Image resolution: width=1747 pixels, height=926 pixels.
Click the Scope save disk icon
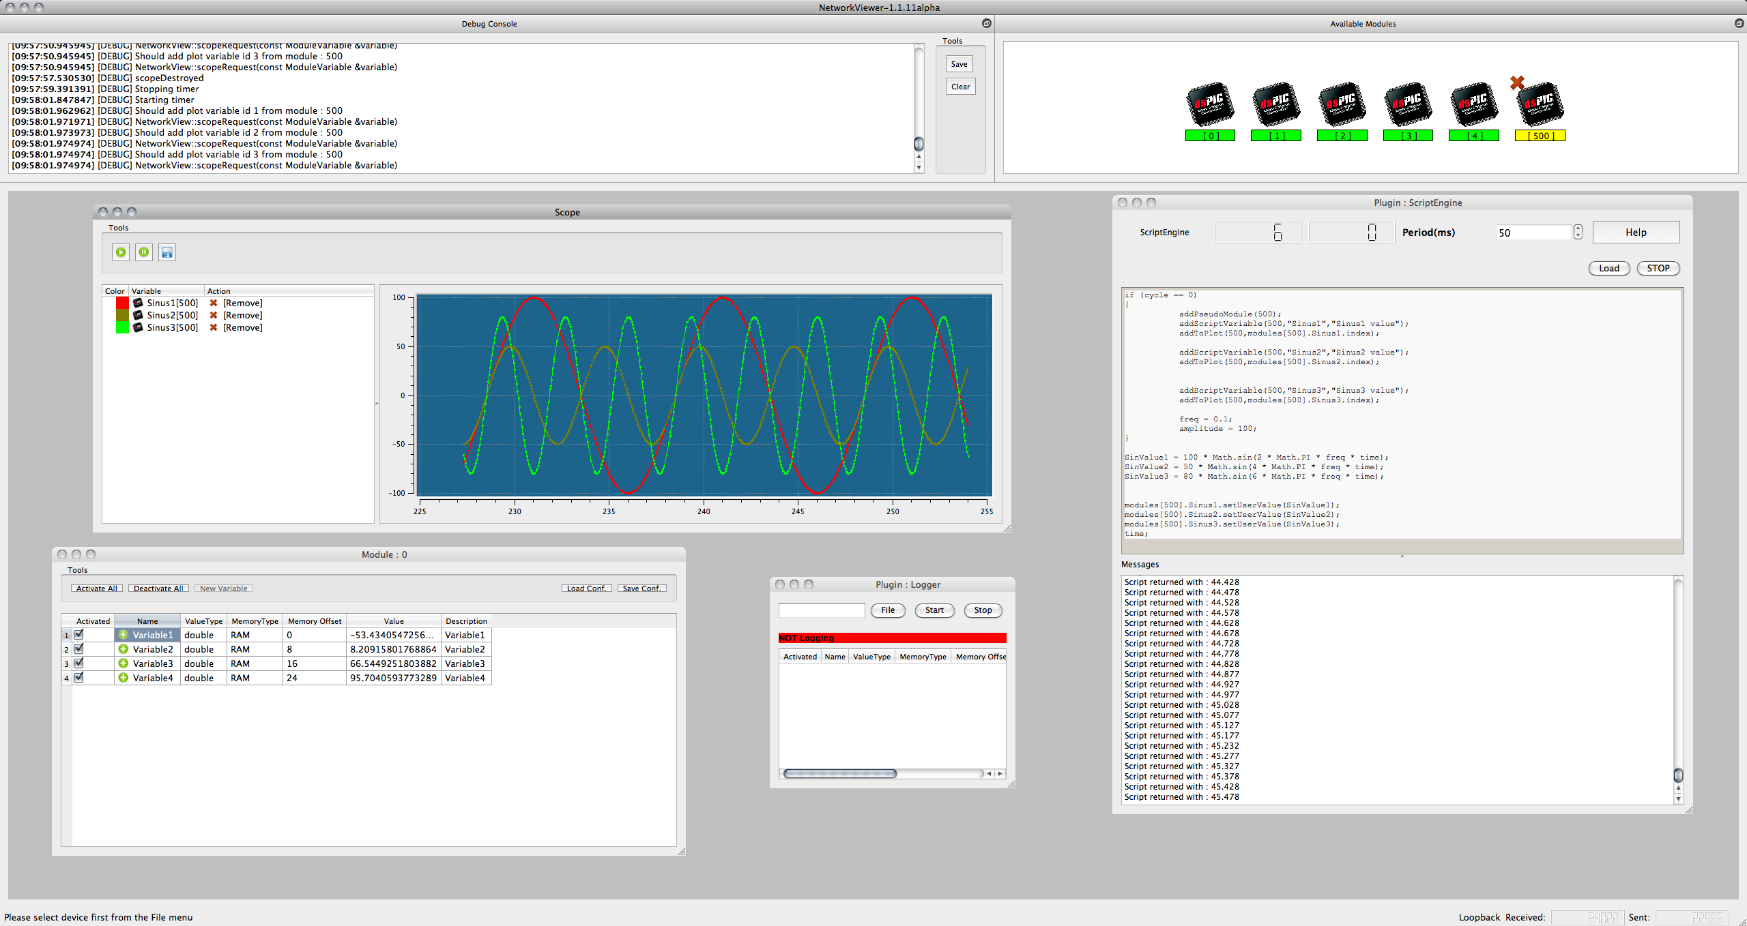(x=167, y=252)
